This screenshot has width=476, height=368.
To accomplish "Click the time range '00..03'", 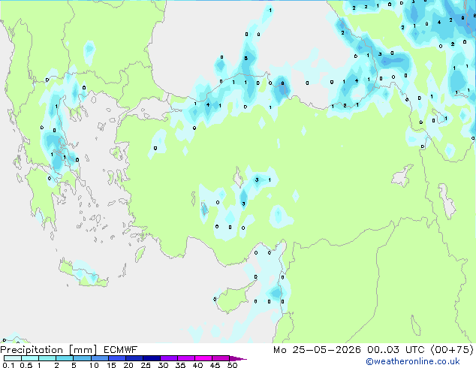I will [x=383, y=350].
